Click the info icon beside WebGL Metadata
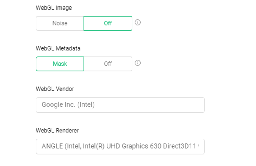 138,63
